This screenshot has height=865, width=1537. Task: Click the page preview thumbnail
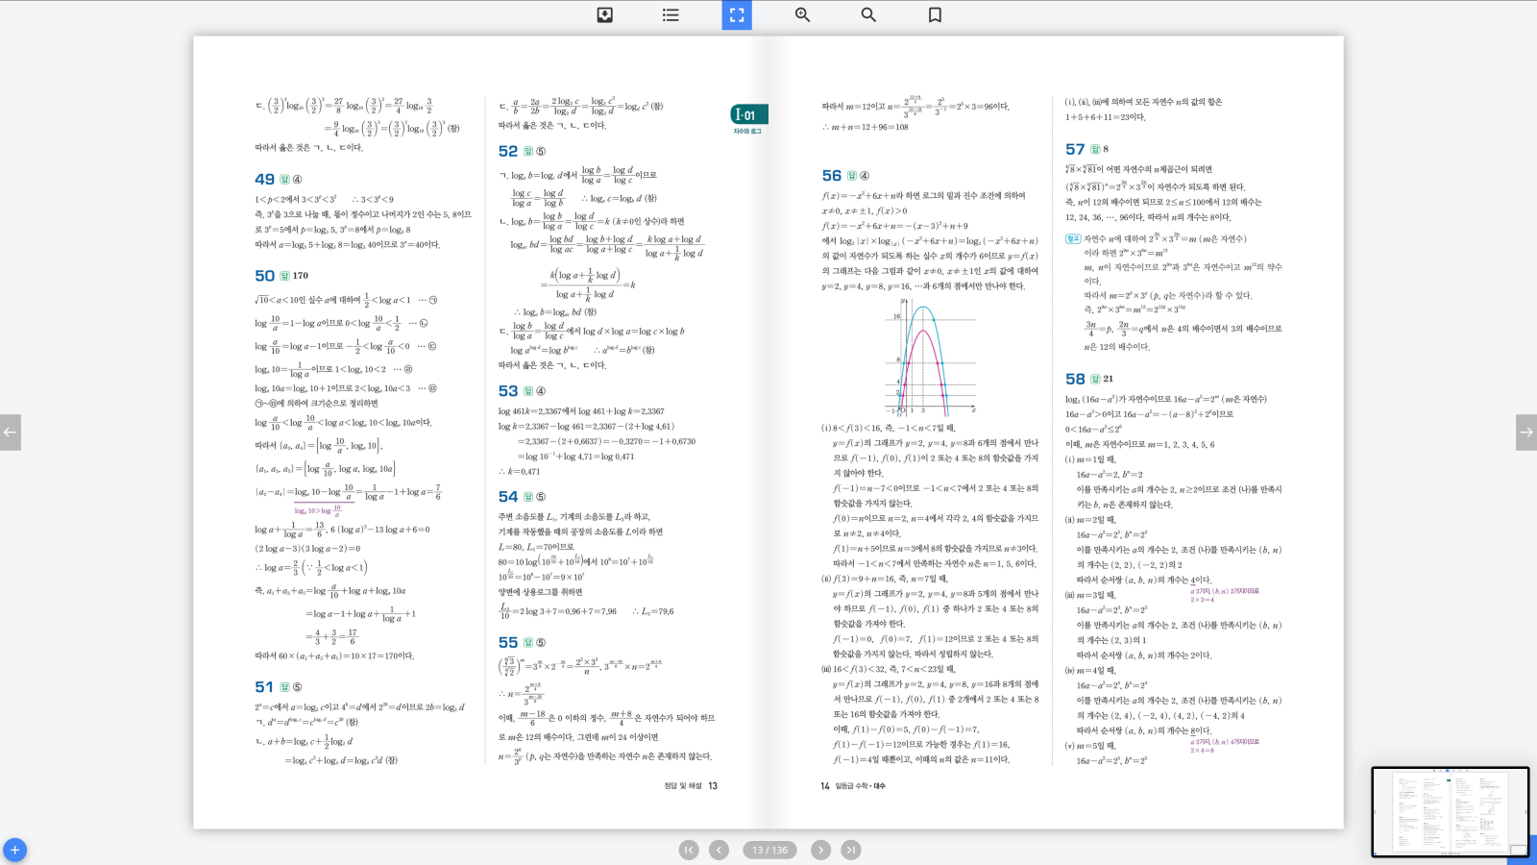point(1449,811)
